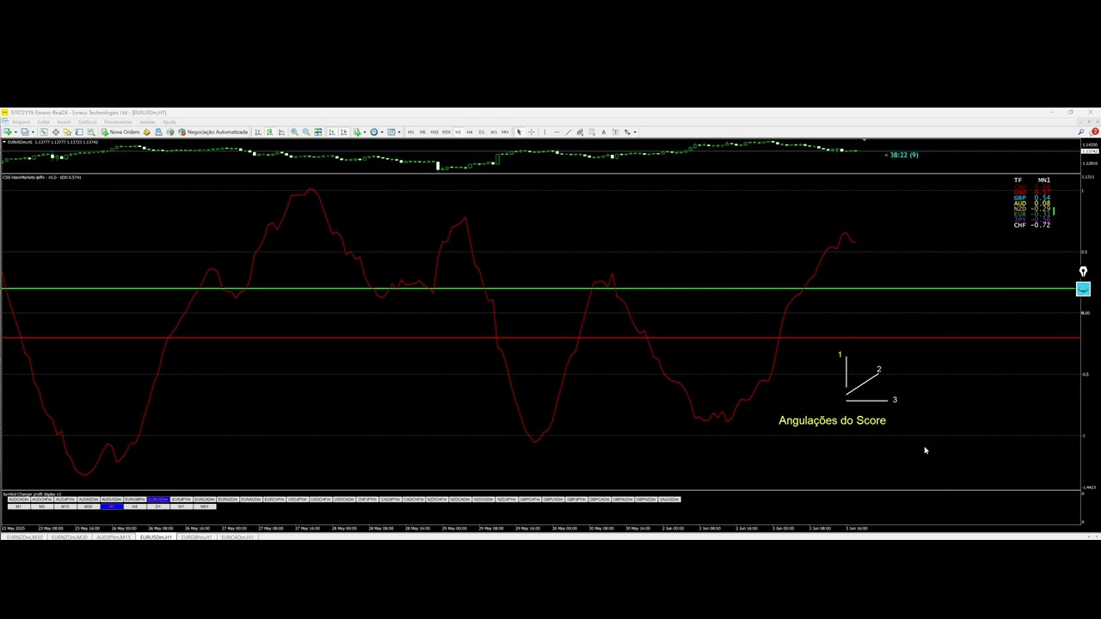1101x619 pixels.
Task: Expand the new chart dropdown arrow
Action: pos(15,132)
